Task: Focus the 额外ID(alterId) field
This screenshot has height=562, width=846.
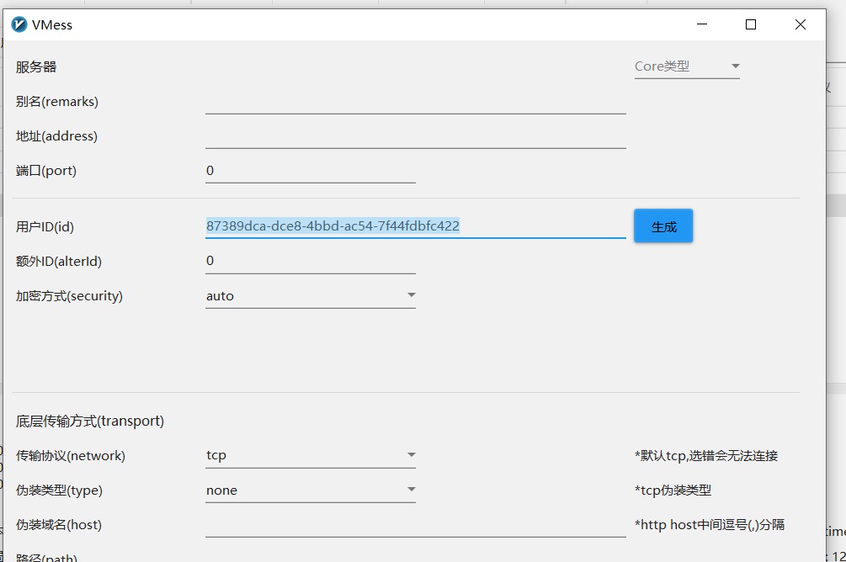Action: coord(310,262)
